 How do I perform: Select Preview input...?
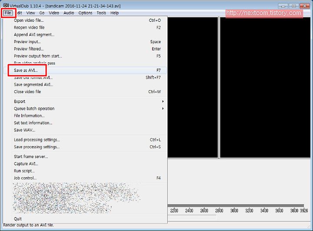[x=85, y=42]
